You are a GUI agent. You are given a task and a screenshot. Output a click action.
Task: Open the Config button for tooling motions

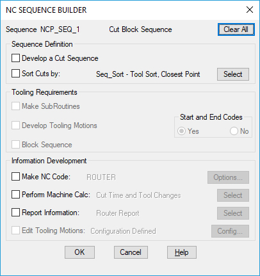click(x=230, y=231)
